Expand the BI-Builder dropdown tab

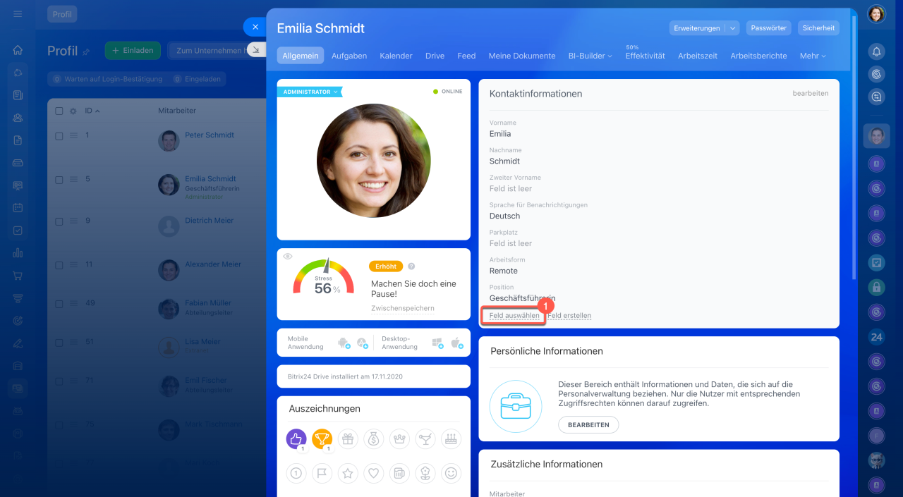point(590,56)
